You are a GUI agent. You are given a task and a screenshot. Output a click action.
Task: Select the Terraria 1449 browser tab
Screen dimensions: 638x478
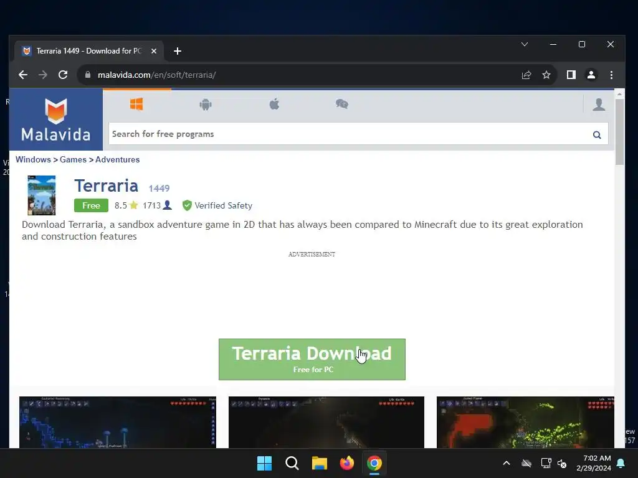click(89, 51)
